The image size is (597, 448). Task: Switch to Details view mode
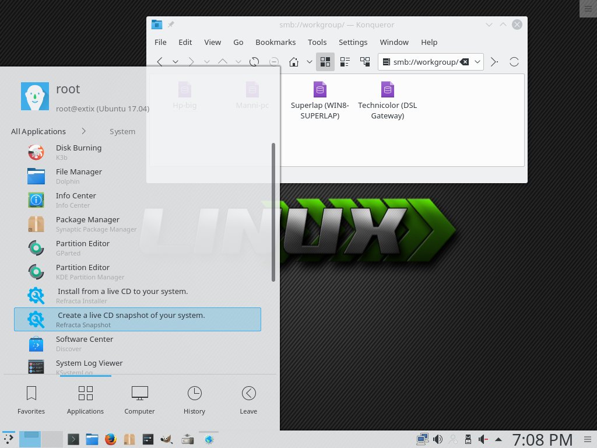(345, 62)
